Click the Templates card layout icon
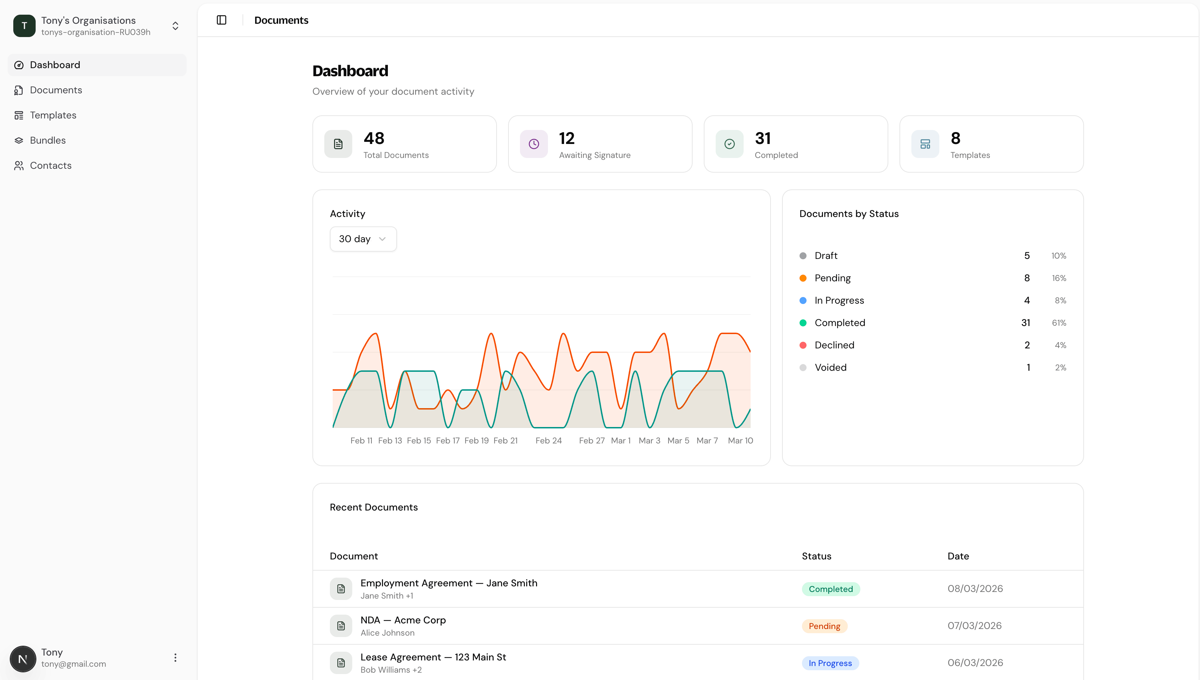Image resolution: width=1200 pixels, height=680 pixels. (925, 144)
